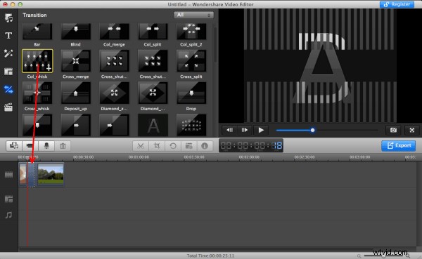Click the 00:01:00:00 ruler mark
The image size is (422, 259).
point(139,157)
